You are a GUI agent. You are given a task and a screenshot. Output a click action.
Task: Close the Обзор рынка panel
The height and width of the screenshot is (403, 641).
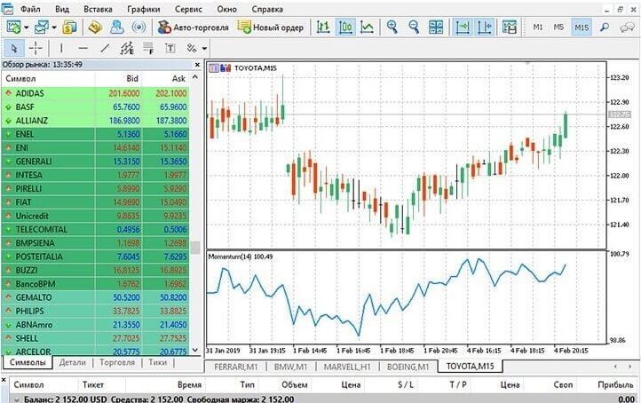197,65
